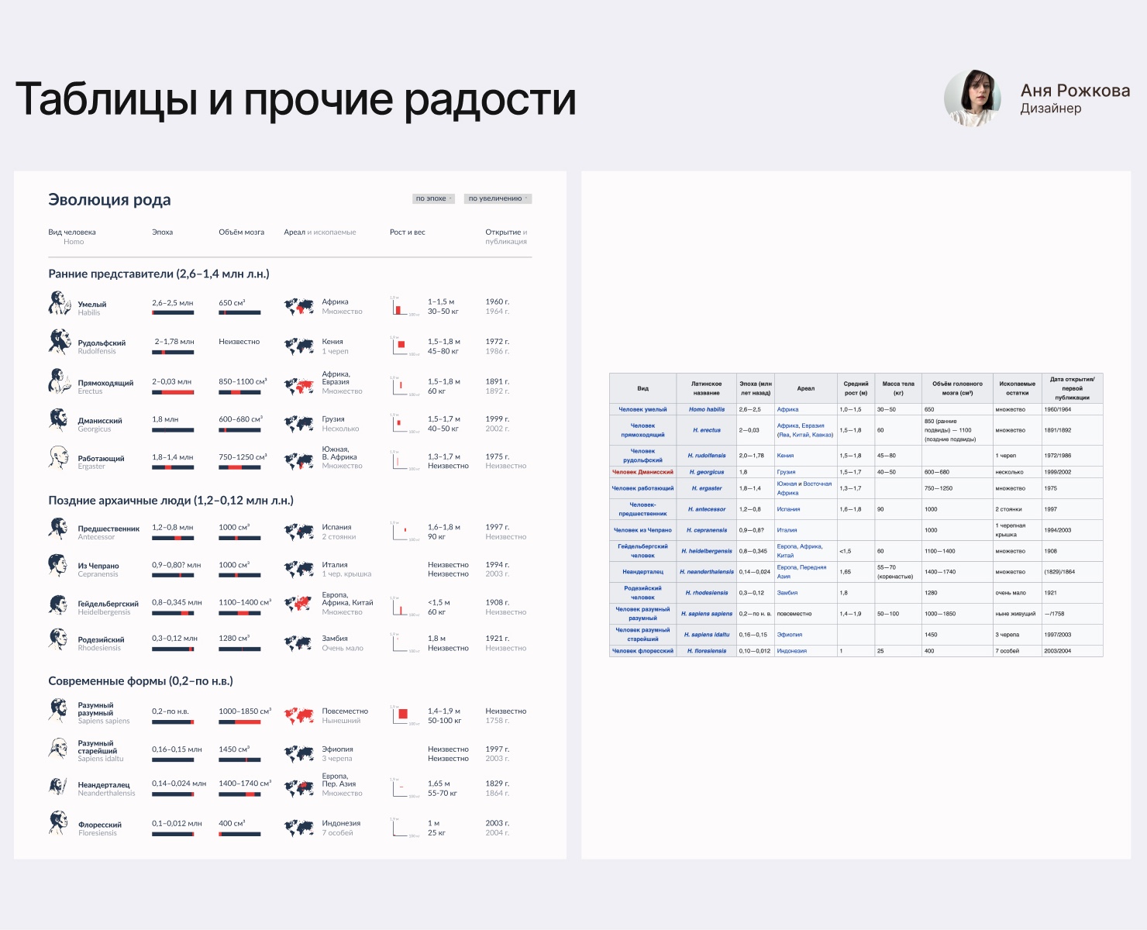Image resolution: width=1147 pixels, height=930 pixels.
Task: Select the Habilis portrait icon
Action: [60, 305]
